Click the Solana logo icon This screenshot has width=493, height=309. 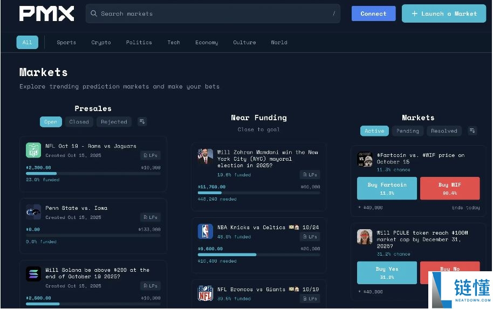[33, 274]
